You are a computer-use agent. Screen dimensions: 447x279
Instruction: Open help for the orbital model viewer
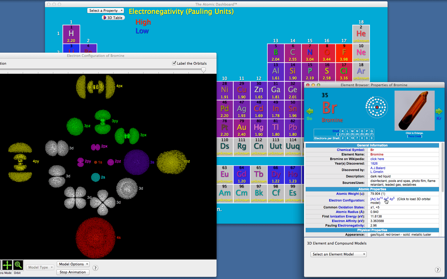[95, 268]
